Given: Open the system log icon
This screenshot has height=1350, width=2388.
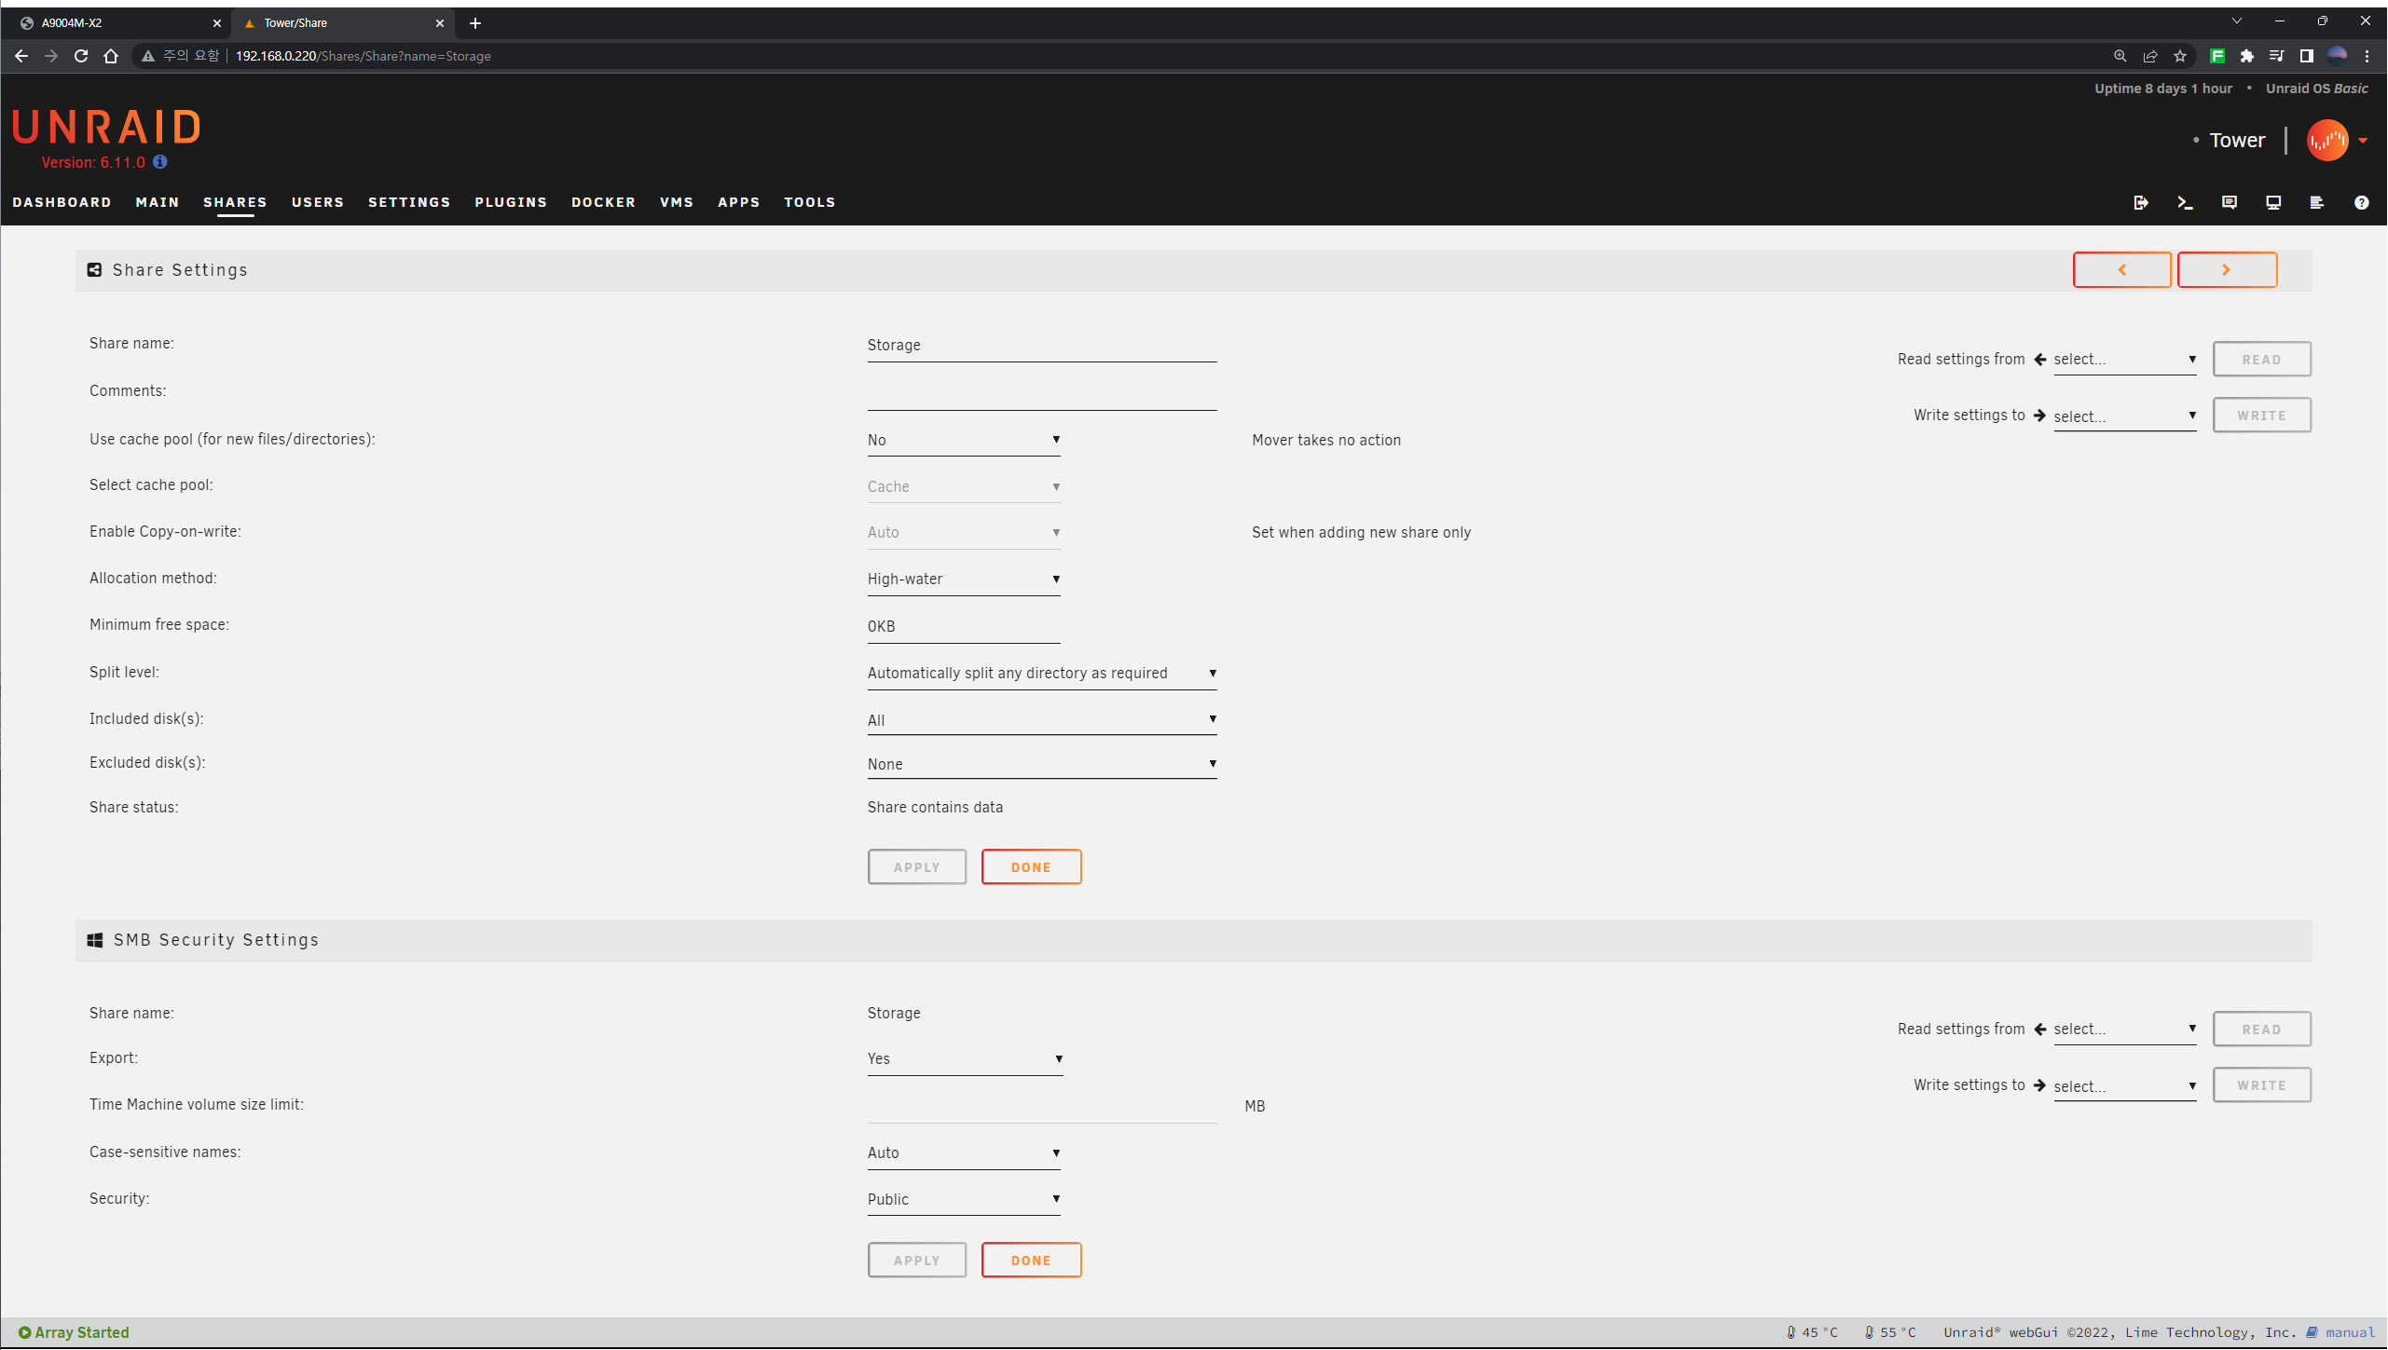Looking at the screenshot, I should [2317, 202].
